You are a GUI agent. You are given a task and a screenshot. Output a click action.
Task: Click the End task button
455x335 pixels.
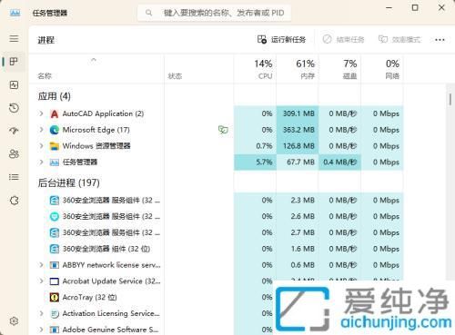point(343,40)
